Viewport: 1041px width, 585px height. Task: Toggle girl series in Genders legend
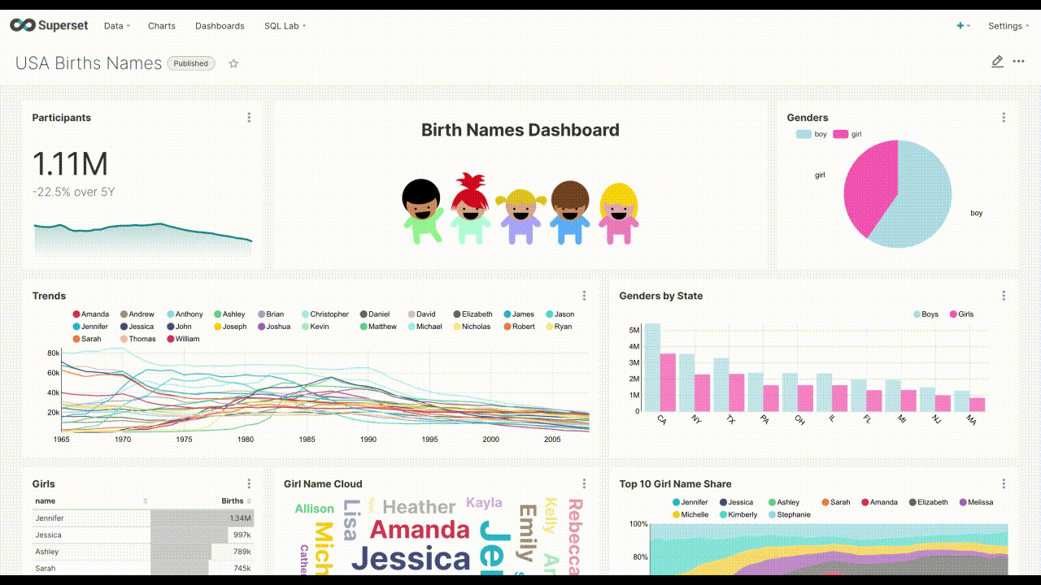click(x=847, y=134)
